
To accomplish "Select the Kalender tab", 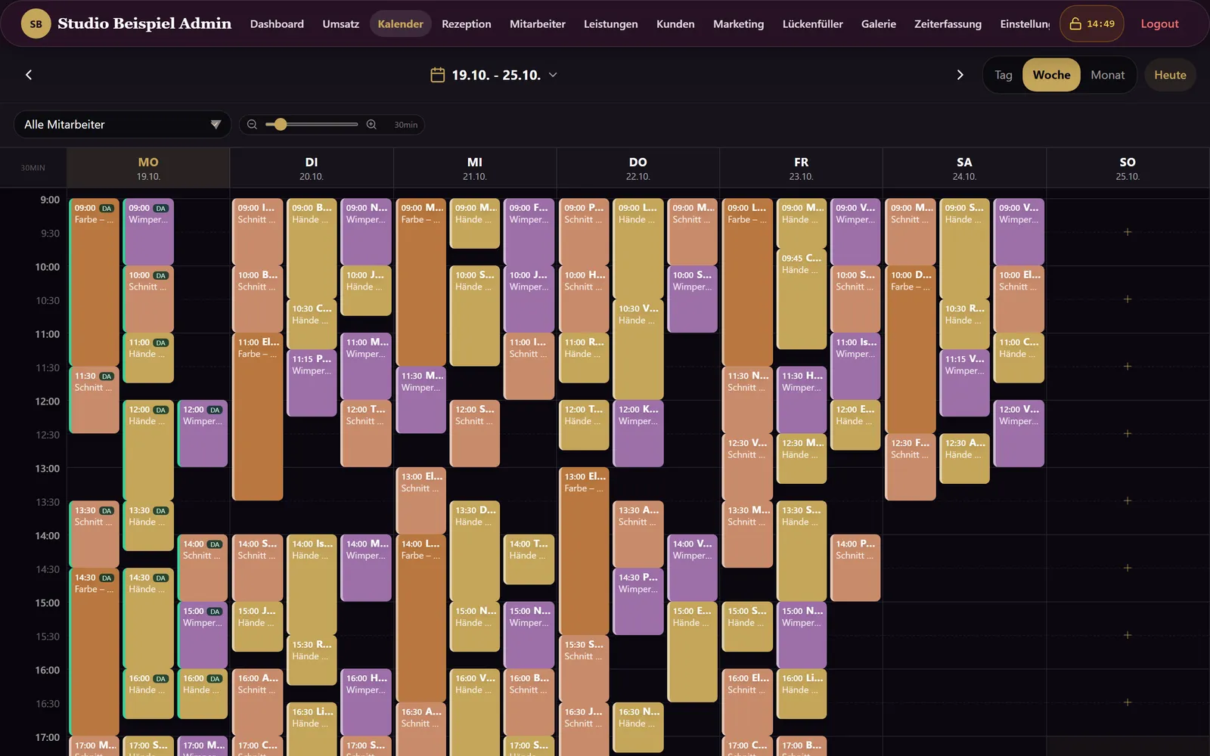I will [400, 24].
